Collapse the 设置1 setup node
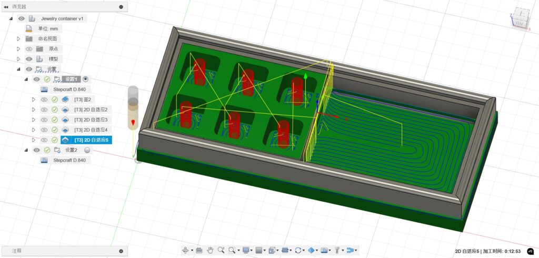 pyautogui.click(x=26, y=80)
